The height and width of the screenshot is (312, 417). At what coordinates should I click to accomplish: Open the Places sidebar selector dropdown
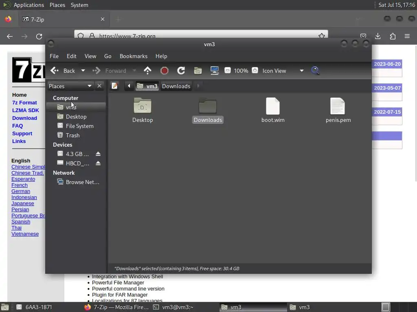click(x=70, y=86)
